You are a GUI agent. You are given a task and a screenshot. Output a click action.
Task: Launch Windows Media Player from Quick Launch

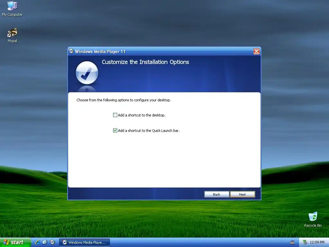coord(52,242)
